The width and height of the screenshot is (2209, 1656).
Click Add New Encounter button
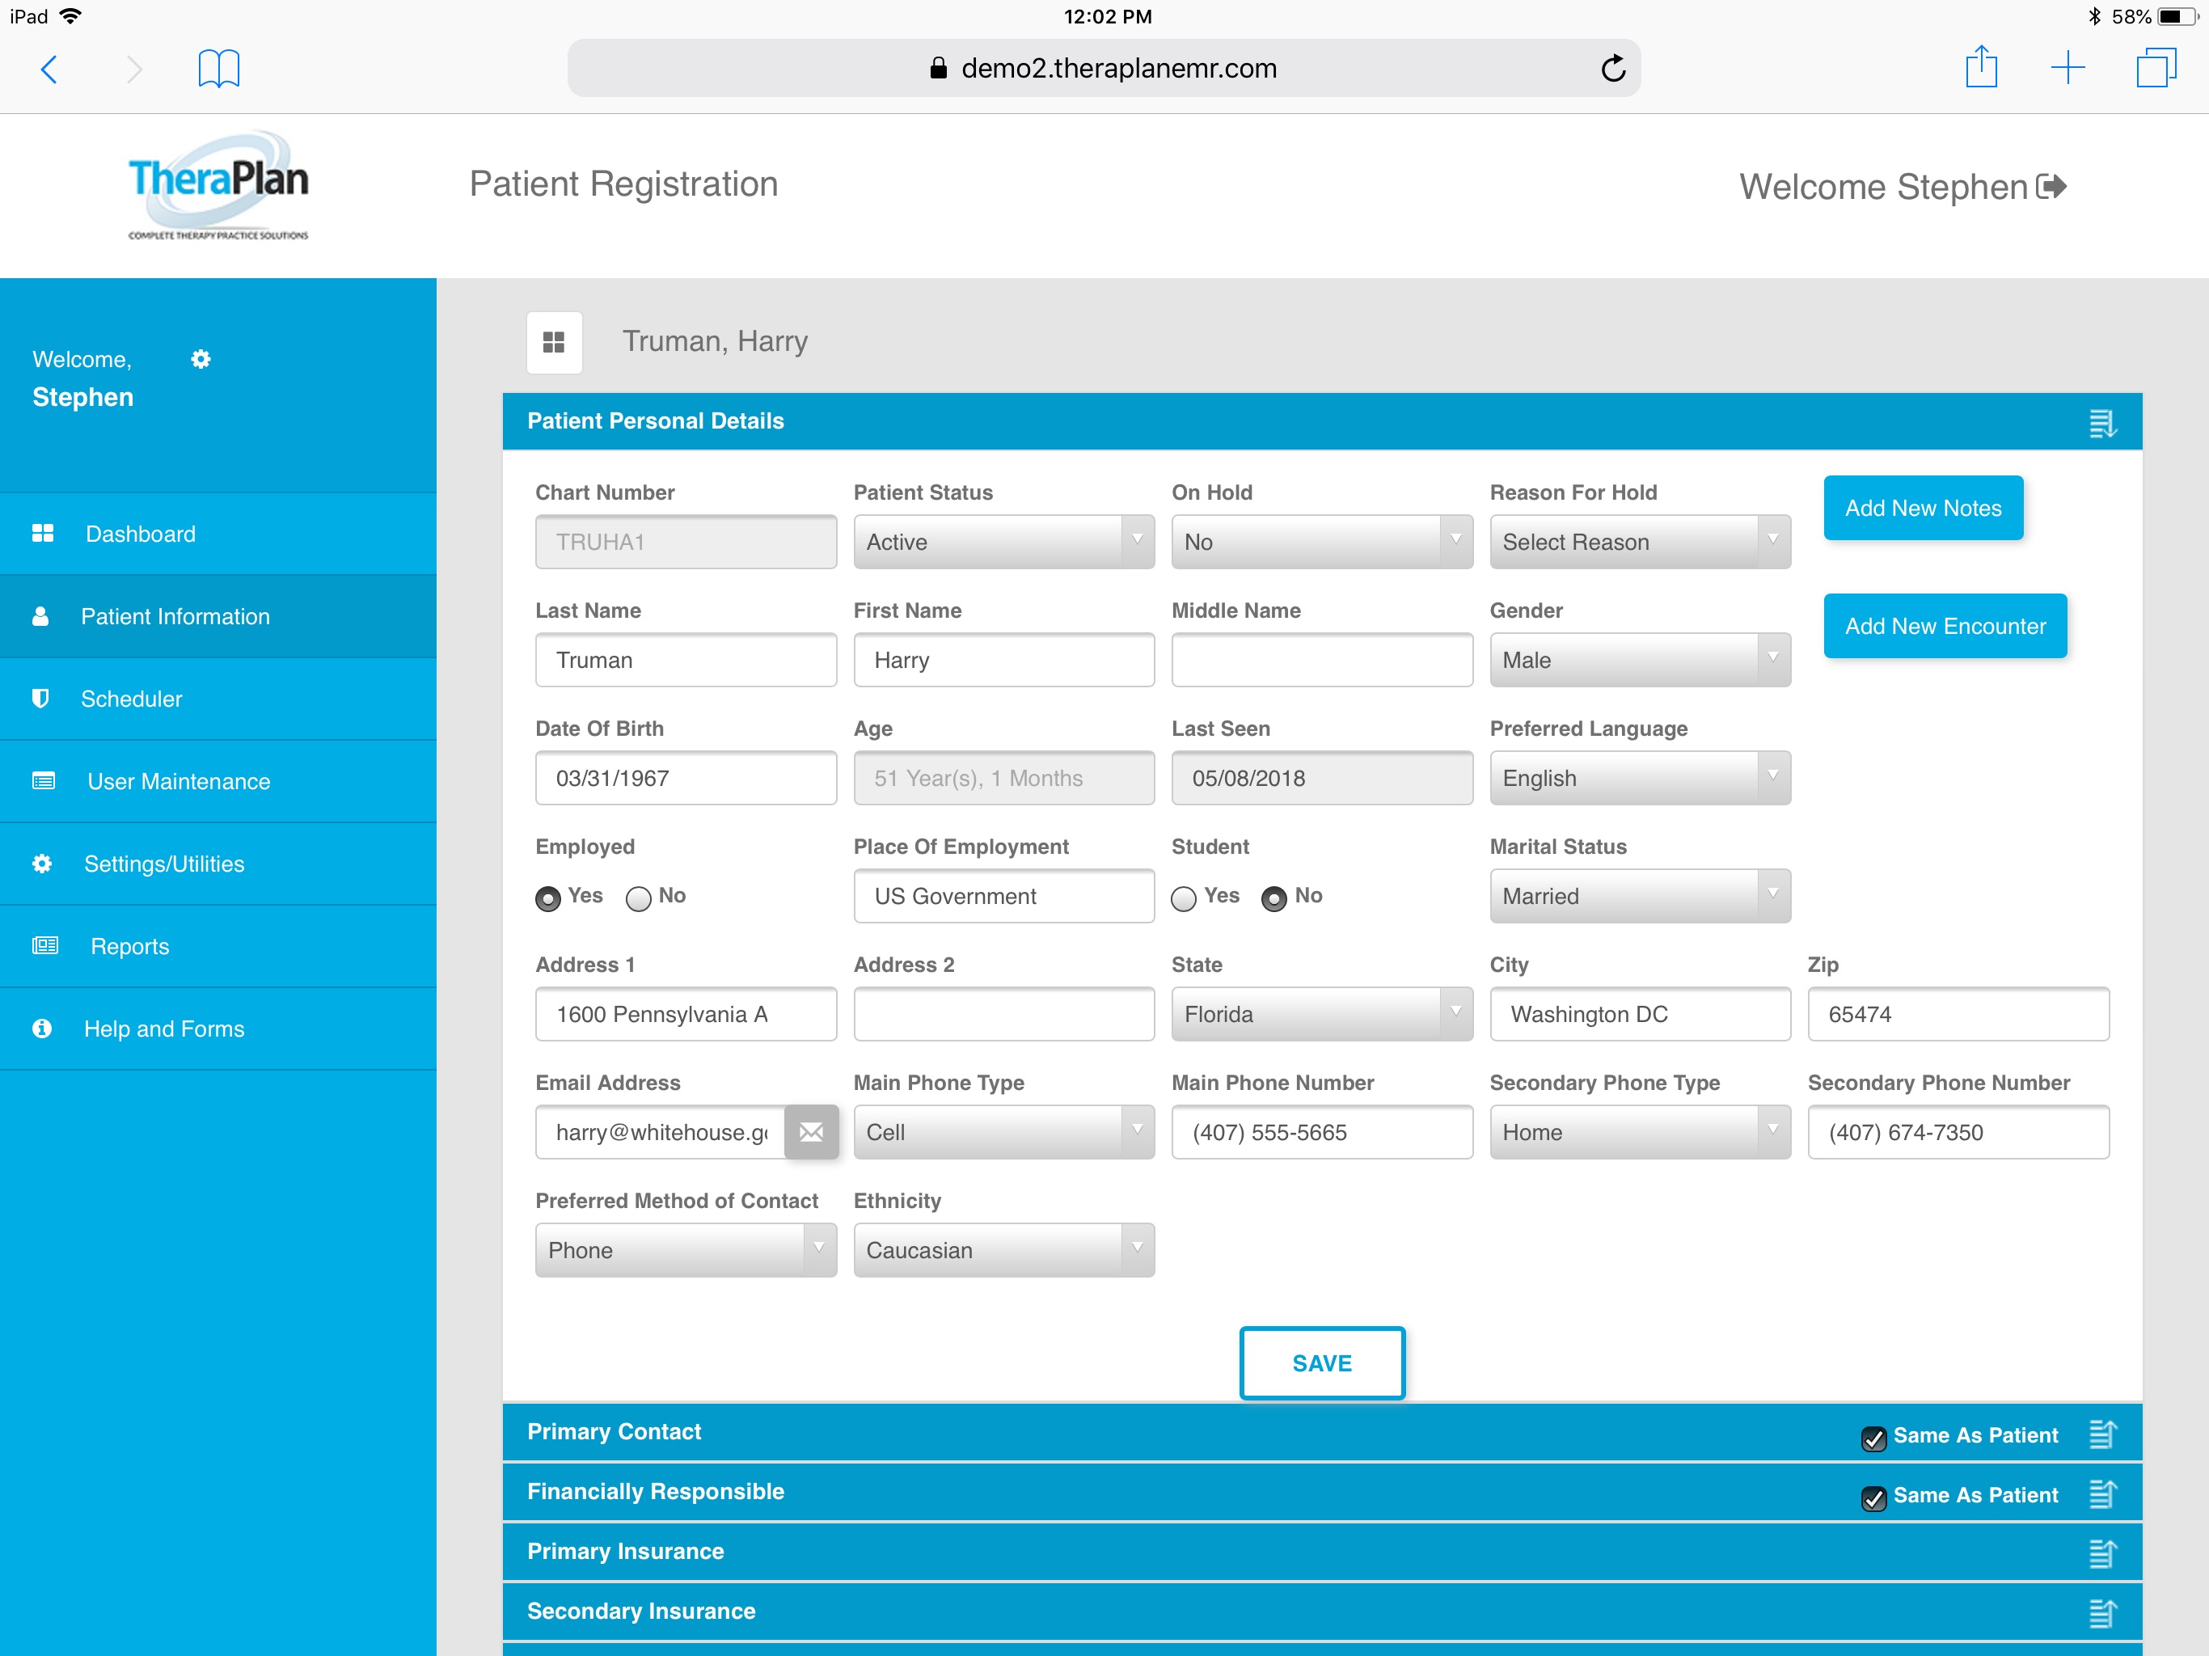click(1945, 626)
